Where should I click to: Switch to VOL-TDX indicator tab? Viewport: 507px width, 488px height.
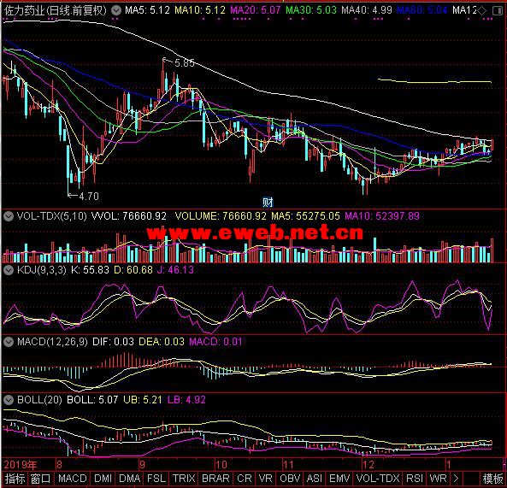378,479
